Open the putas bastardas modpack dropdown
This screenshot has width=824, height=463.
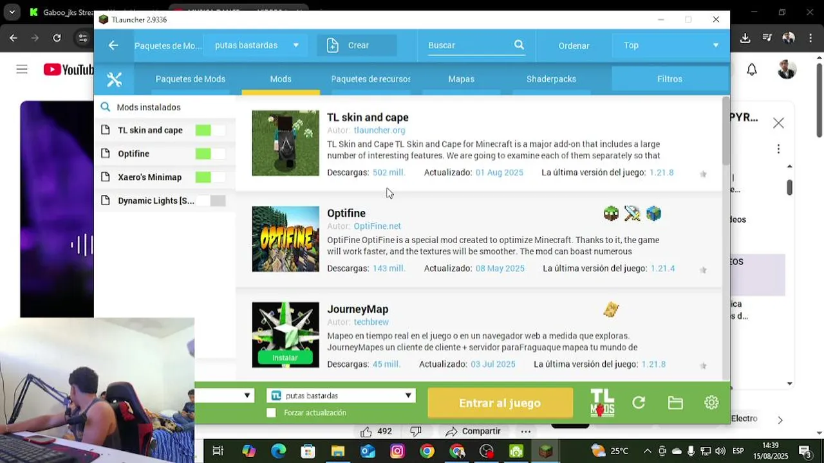257,45
